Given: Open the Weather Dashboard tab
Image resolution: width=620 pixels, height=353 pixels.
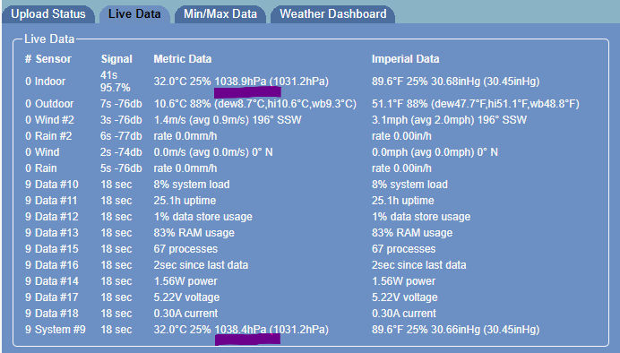Looking at the screenshot, I should (x=333, y=14).
